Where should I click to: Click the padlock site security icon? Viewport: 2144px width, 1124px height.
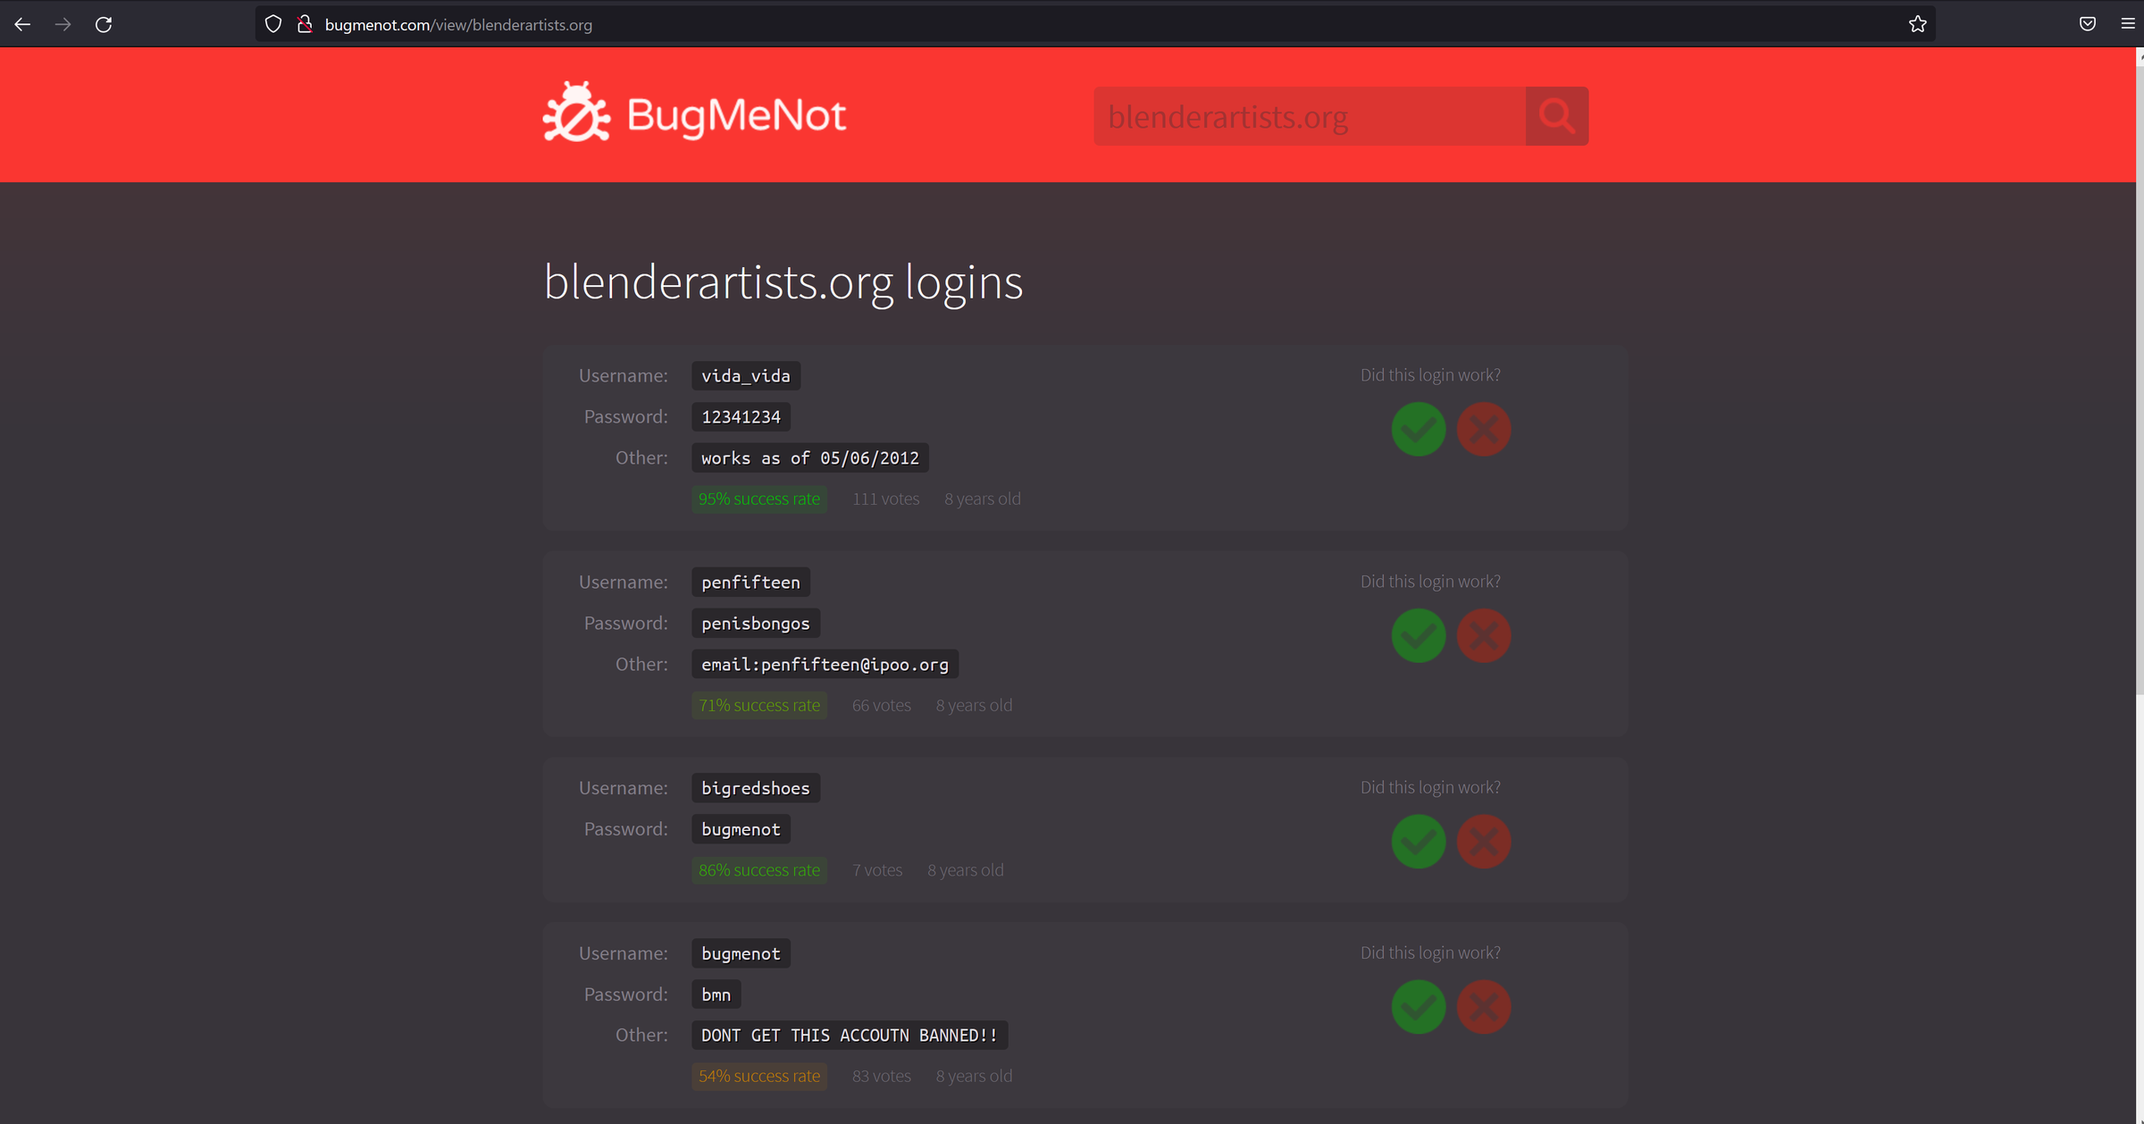[305, 24]
